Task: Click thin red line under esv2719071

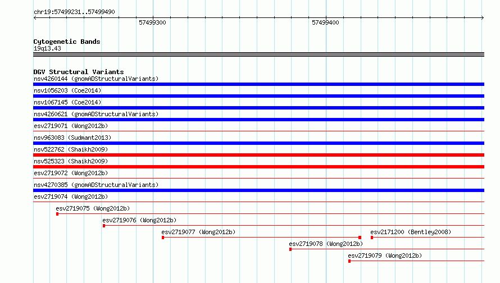Action: pyautogui.click(x=258, y=131)
